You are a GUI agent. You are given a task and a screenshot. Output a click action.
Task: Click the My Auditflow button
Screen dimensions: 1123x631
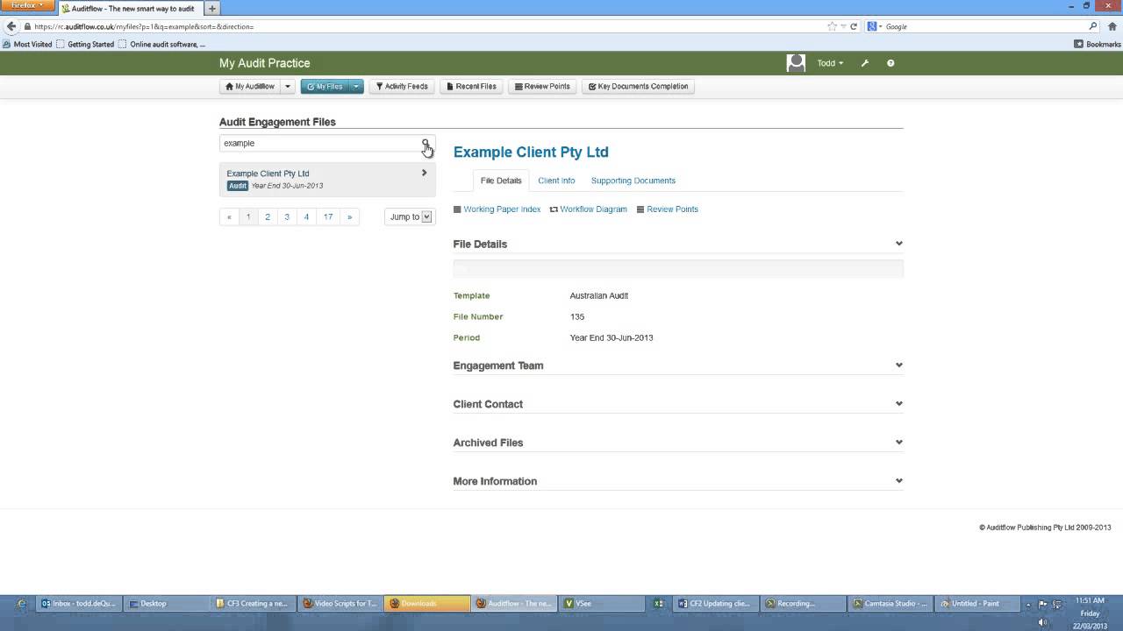[x=250, y=86]
